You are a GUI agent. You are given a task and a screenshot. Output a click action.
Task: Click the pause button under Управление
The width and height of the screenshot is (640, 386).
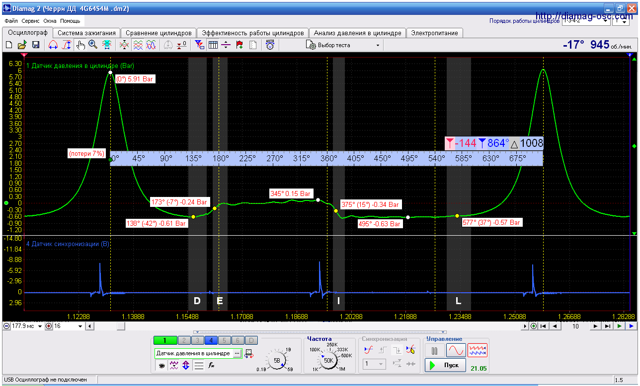pyautogui.click(x=435, y=350)
